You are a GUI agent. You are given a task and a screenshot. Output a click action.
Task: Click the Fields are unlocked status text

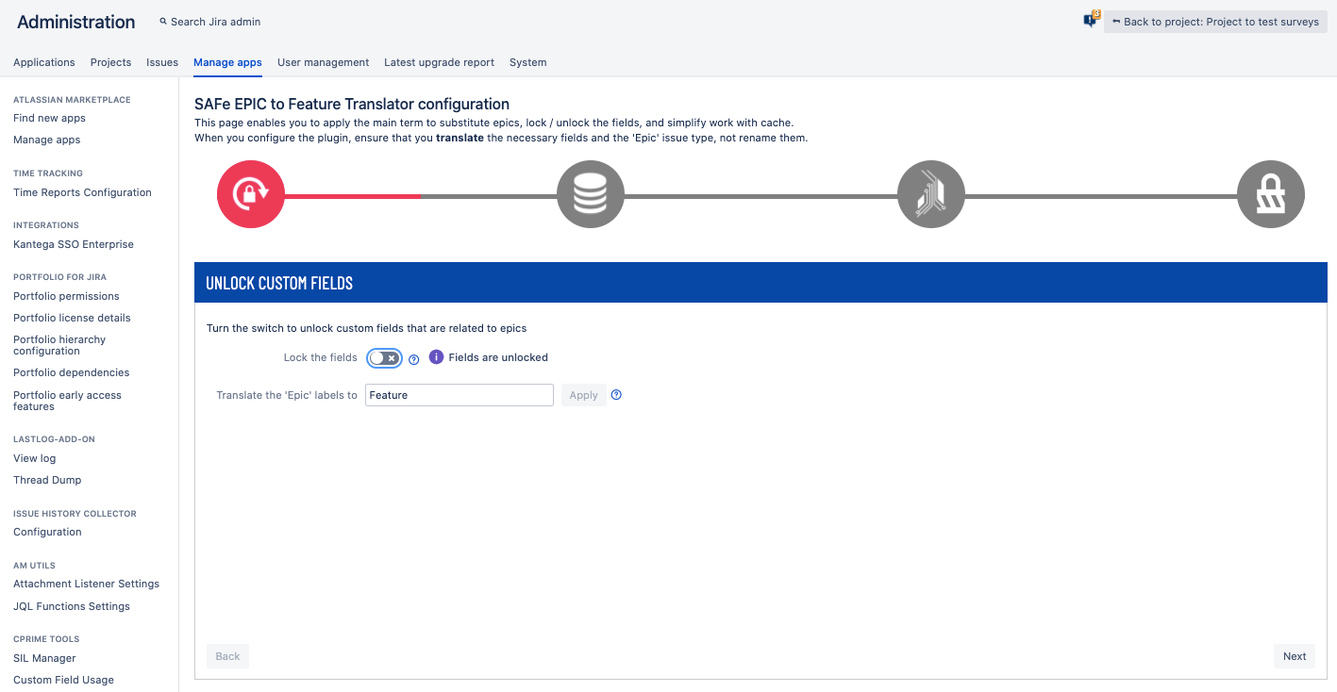click(498, 357)
